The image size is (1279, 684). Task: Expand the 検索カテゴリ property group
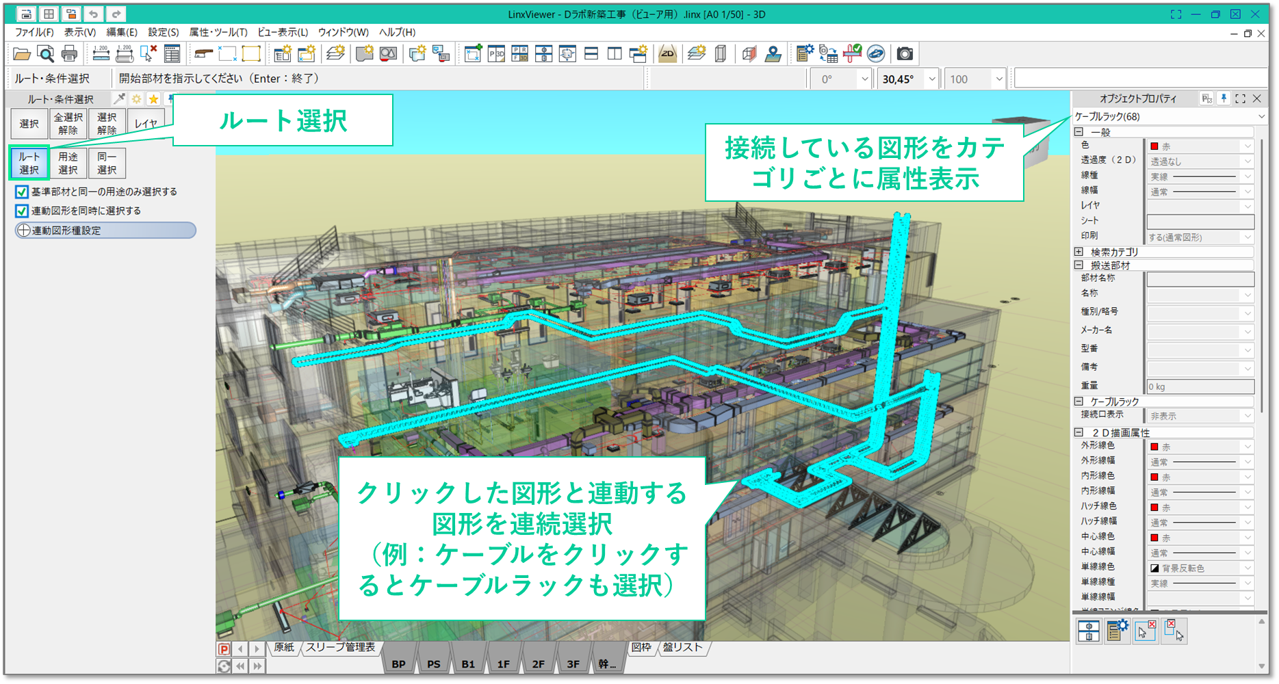pos(1079,252)
